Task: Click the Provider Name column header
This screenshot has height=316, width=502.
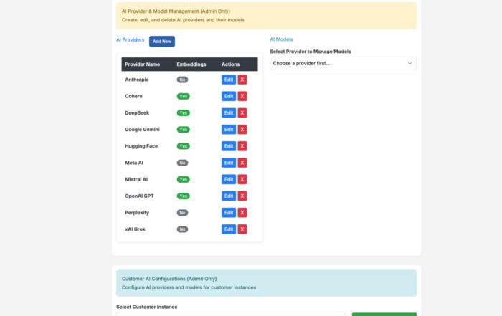Action: point(143,64)
